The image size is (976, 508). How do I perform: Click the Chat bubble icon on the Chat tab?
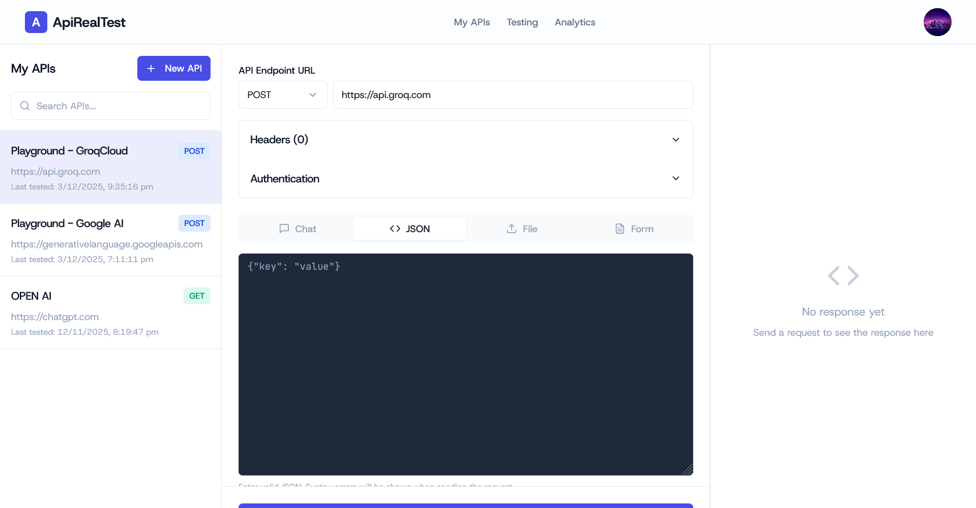(x=285, y=229)
